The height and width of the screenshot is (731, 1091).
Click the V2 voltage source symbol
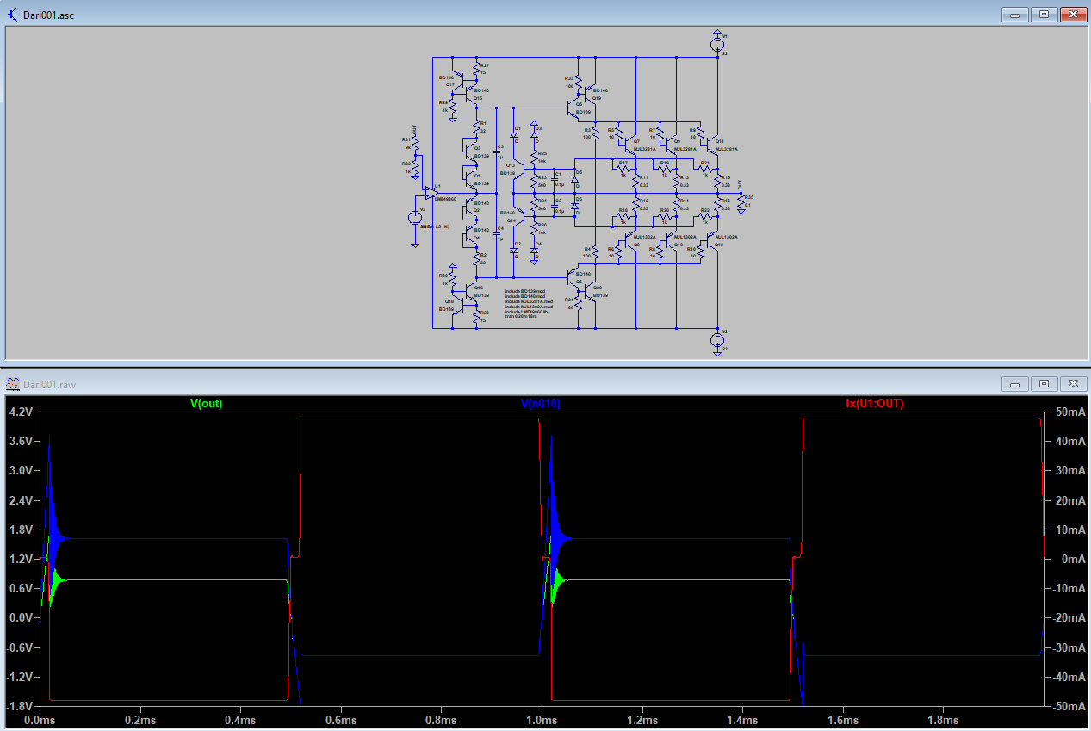[717, 339]
